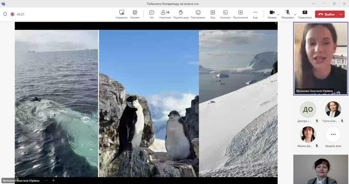Viewport: 349px width, 184px height.
Task: Leave the meeting with Выйти button
Action: (x=326, y=14)
